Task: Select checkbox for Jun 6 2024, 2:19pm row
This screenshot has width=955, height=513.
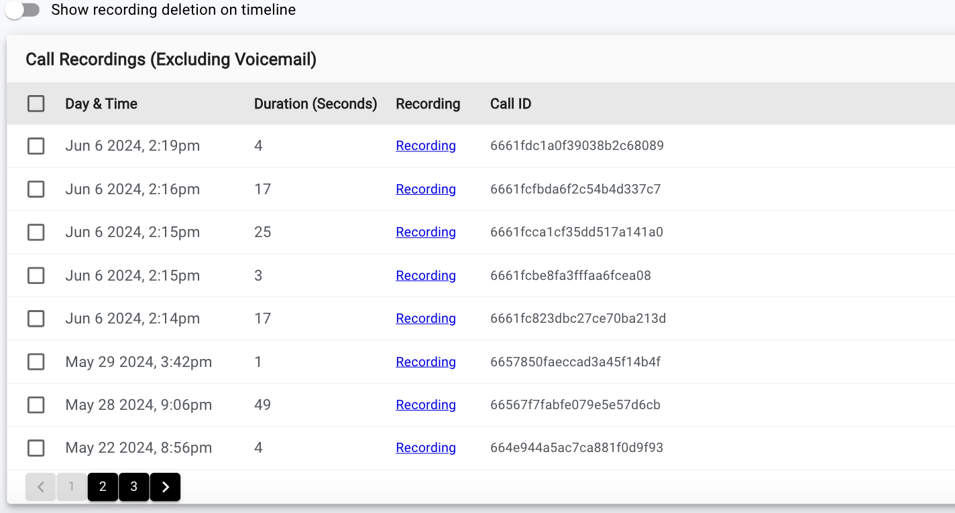Action: click(36, 146)
